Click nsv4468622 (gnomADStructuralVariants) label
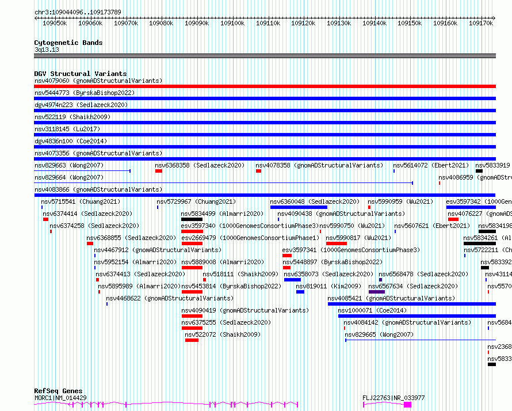Image resolution: width=512 pixels, height=411 pixels. pyautogui.click(x=170, y=298)
